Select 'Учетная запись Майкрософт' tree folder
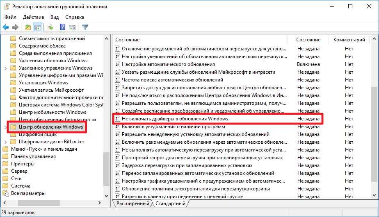Screen dimensions: 379x217 click(x=51, y=90)
